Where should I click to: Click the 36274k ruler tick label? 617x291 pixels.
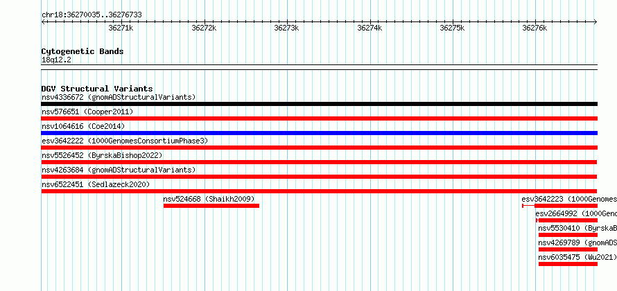click(x=370, y=28)
